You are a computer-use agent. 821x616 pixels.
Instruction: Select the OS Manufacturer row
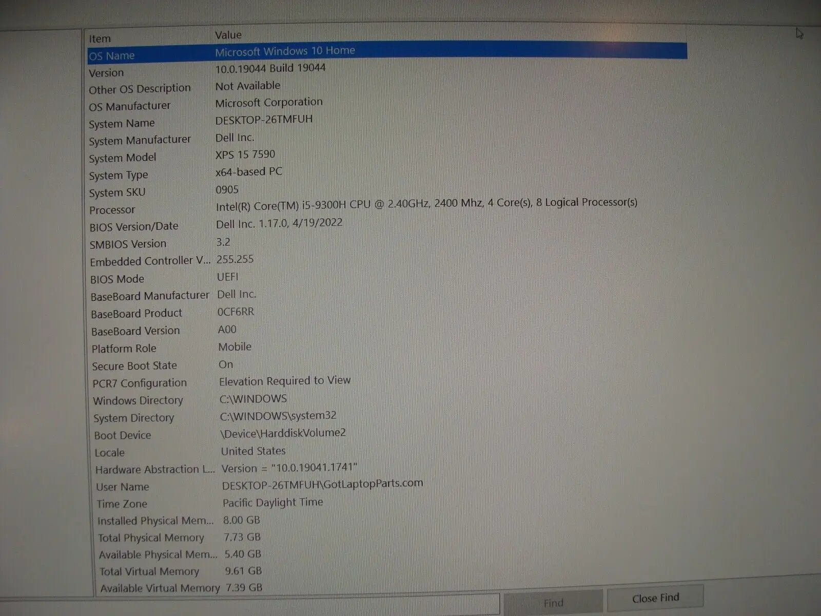click(x=129, y=106)
